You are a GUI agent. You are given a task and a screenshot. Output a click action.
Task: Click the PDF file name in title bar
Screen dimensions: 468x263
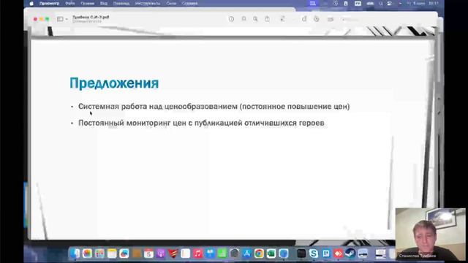point(91,18)
